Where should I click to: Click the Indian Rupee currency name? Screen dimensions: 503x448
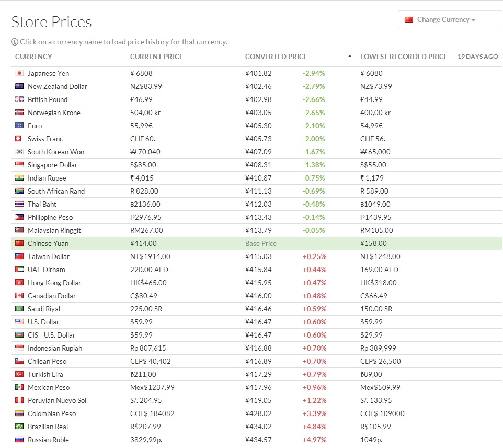tap(47, 178)
